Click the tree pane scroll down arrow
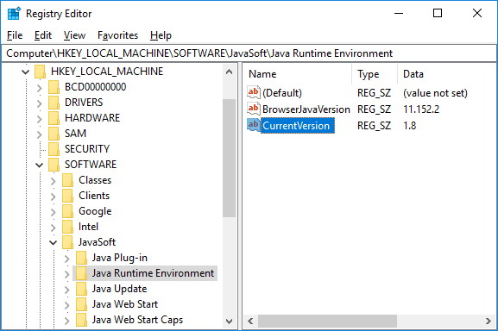Viewport: 498px width, 331px height. tap(229, 322)
